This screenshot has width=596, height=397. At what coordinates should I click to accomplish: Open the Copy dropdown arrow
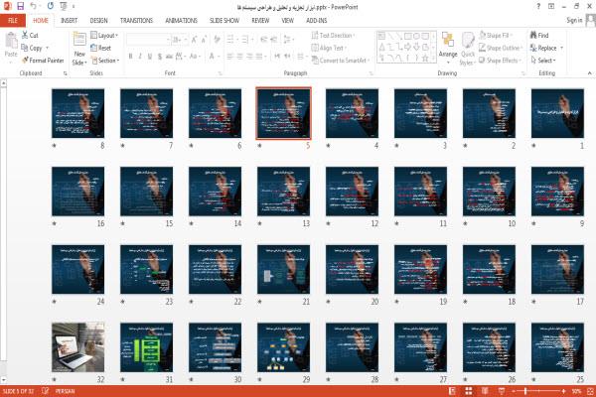click(47, 48)
